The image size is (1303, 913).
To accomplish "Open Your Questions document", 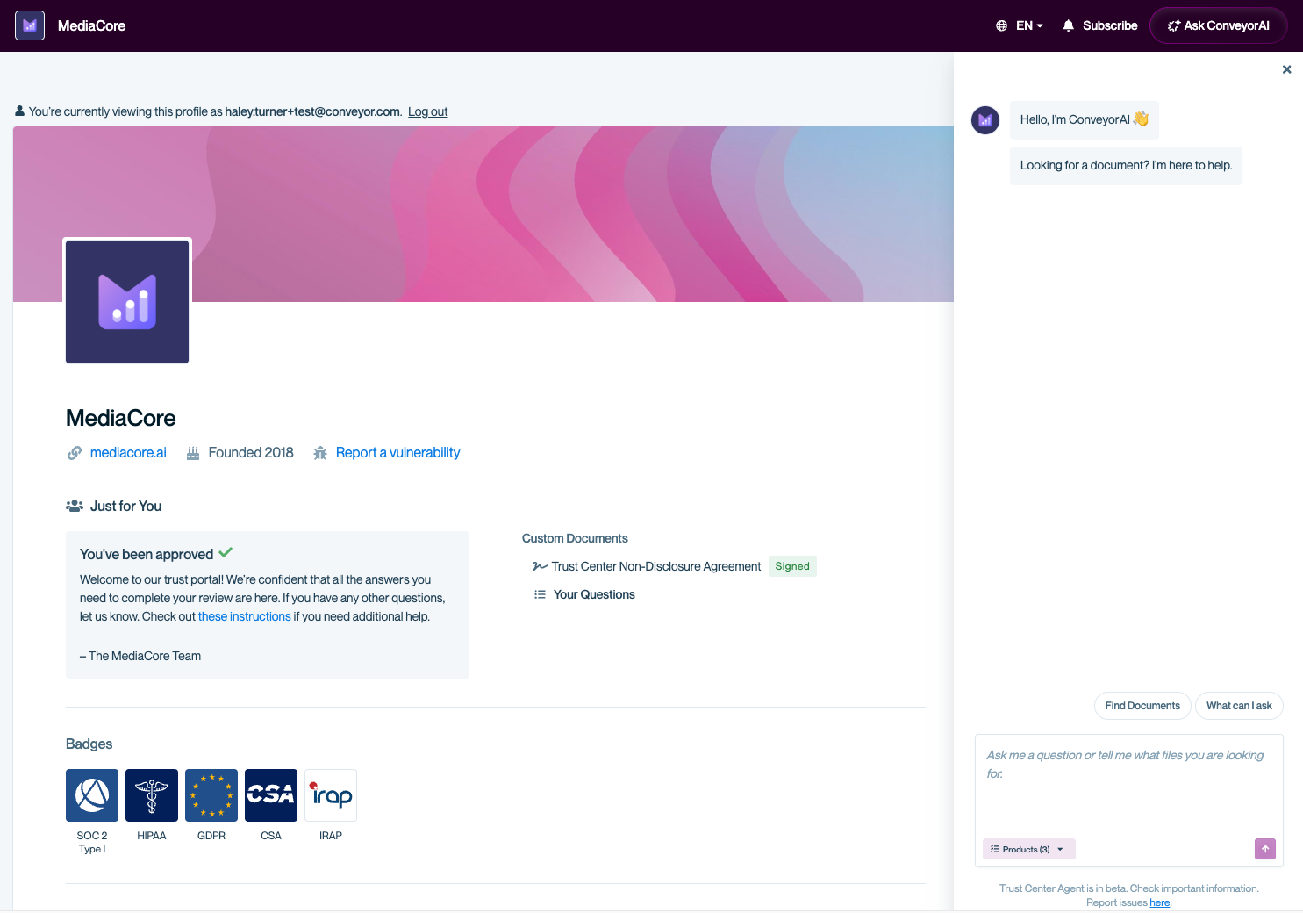I will pos(594,594).
